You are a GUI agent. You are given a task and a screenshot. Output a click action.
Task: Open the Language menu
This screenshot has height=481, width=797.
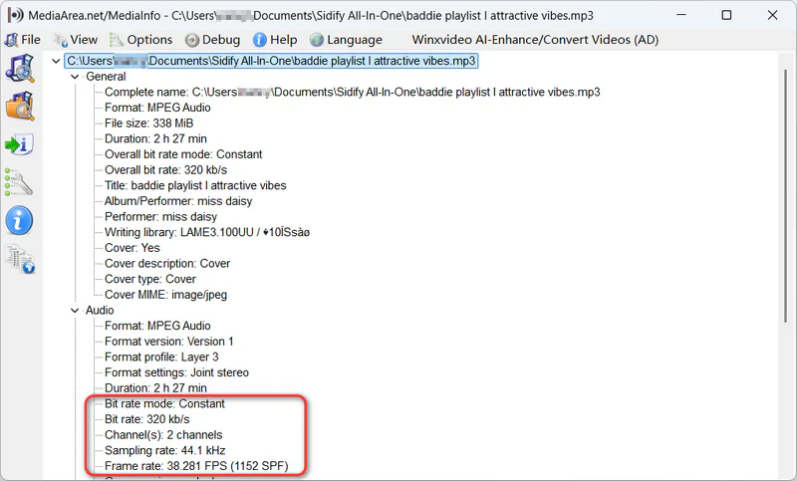pos(346,40)
